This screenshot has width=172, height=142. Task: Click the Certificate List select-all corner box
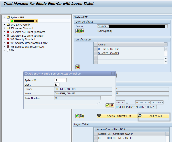tap(96, 44)
